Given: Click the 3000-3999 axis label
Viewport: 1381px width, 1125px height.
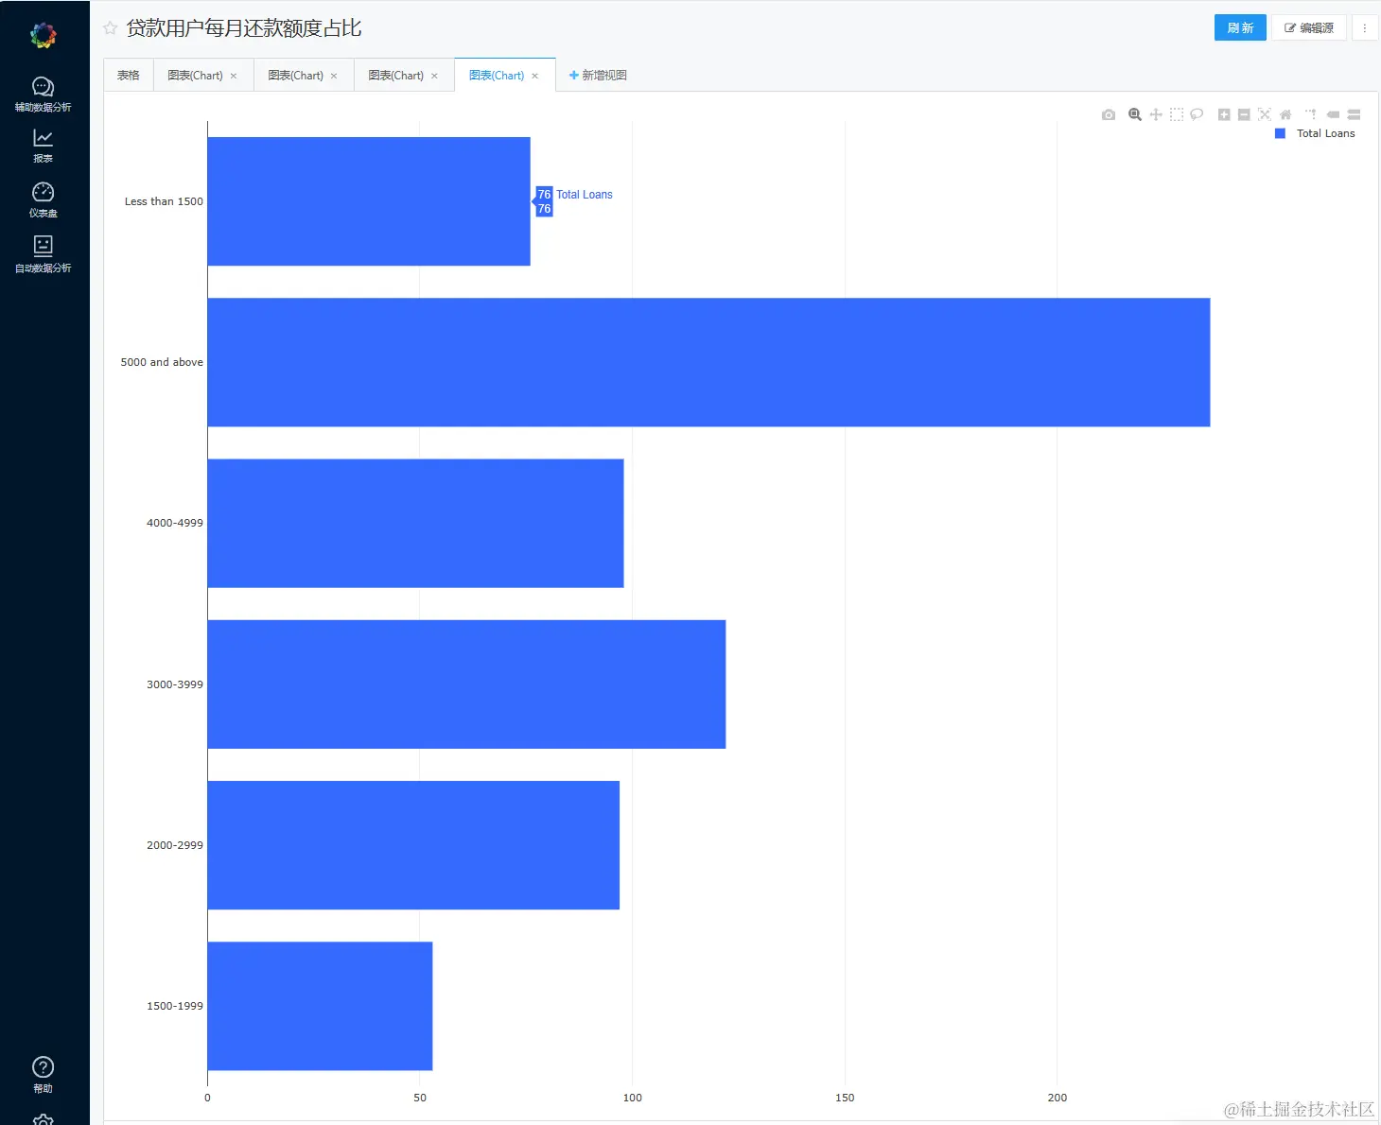Looking at the screenshot, I should click(175, 684).
